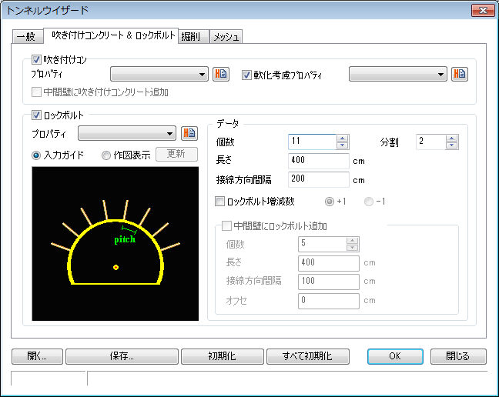499x397 pixels.
Task: Click the すべて初期化 button
Action: coord(308,356)
